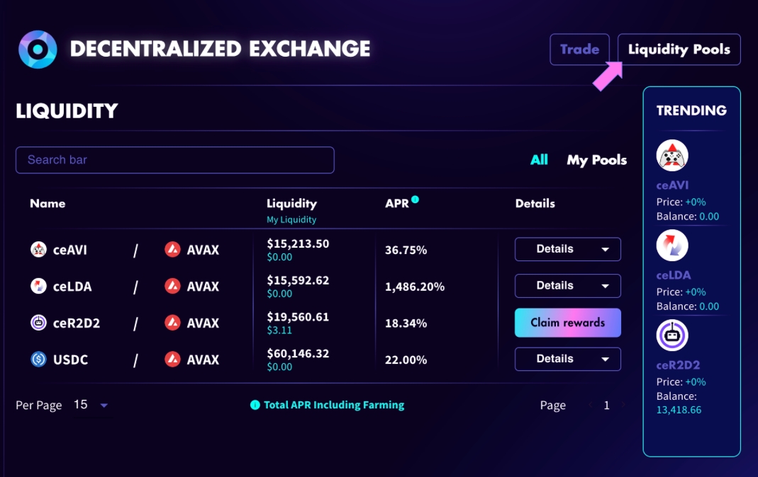This screenshot has width=758, height=477.
Task: Click the APR info icon in header
Action: 416,200
